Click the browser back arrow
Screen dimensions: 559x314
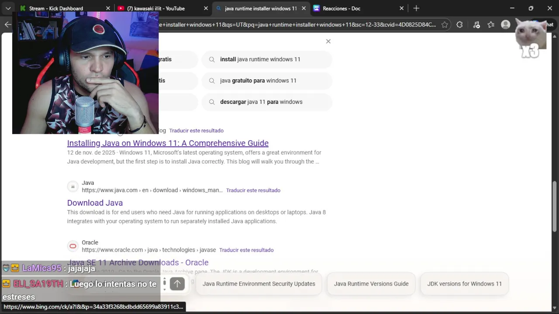(7, 25)
